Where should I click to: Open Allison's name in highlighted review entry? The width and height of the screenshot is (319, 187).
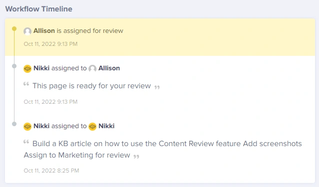coord(44,30)
